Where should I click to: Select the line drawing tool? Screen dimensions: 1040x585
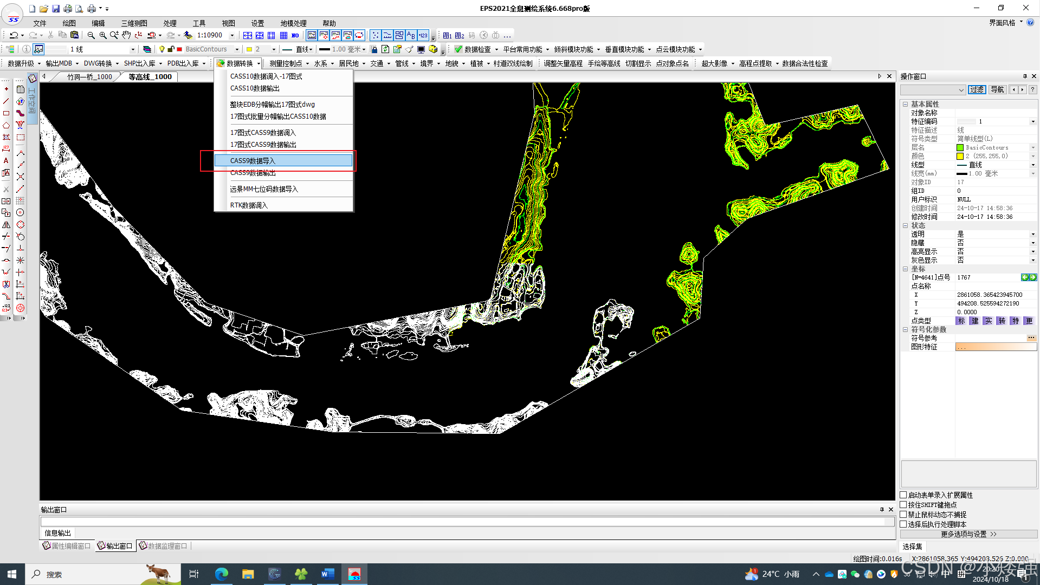[x=7, y=101]
